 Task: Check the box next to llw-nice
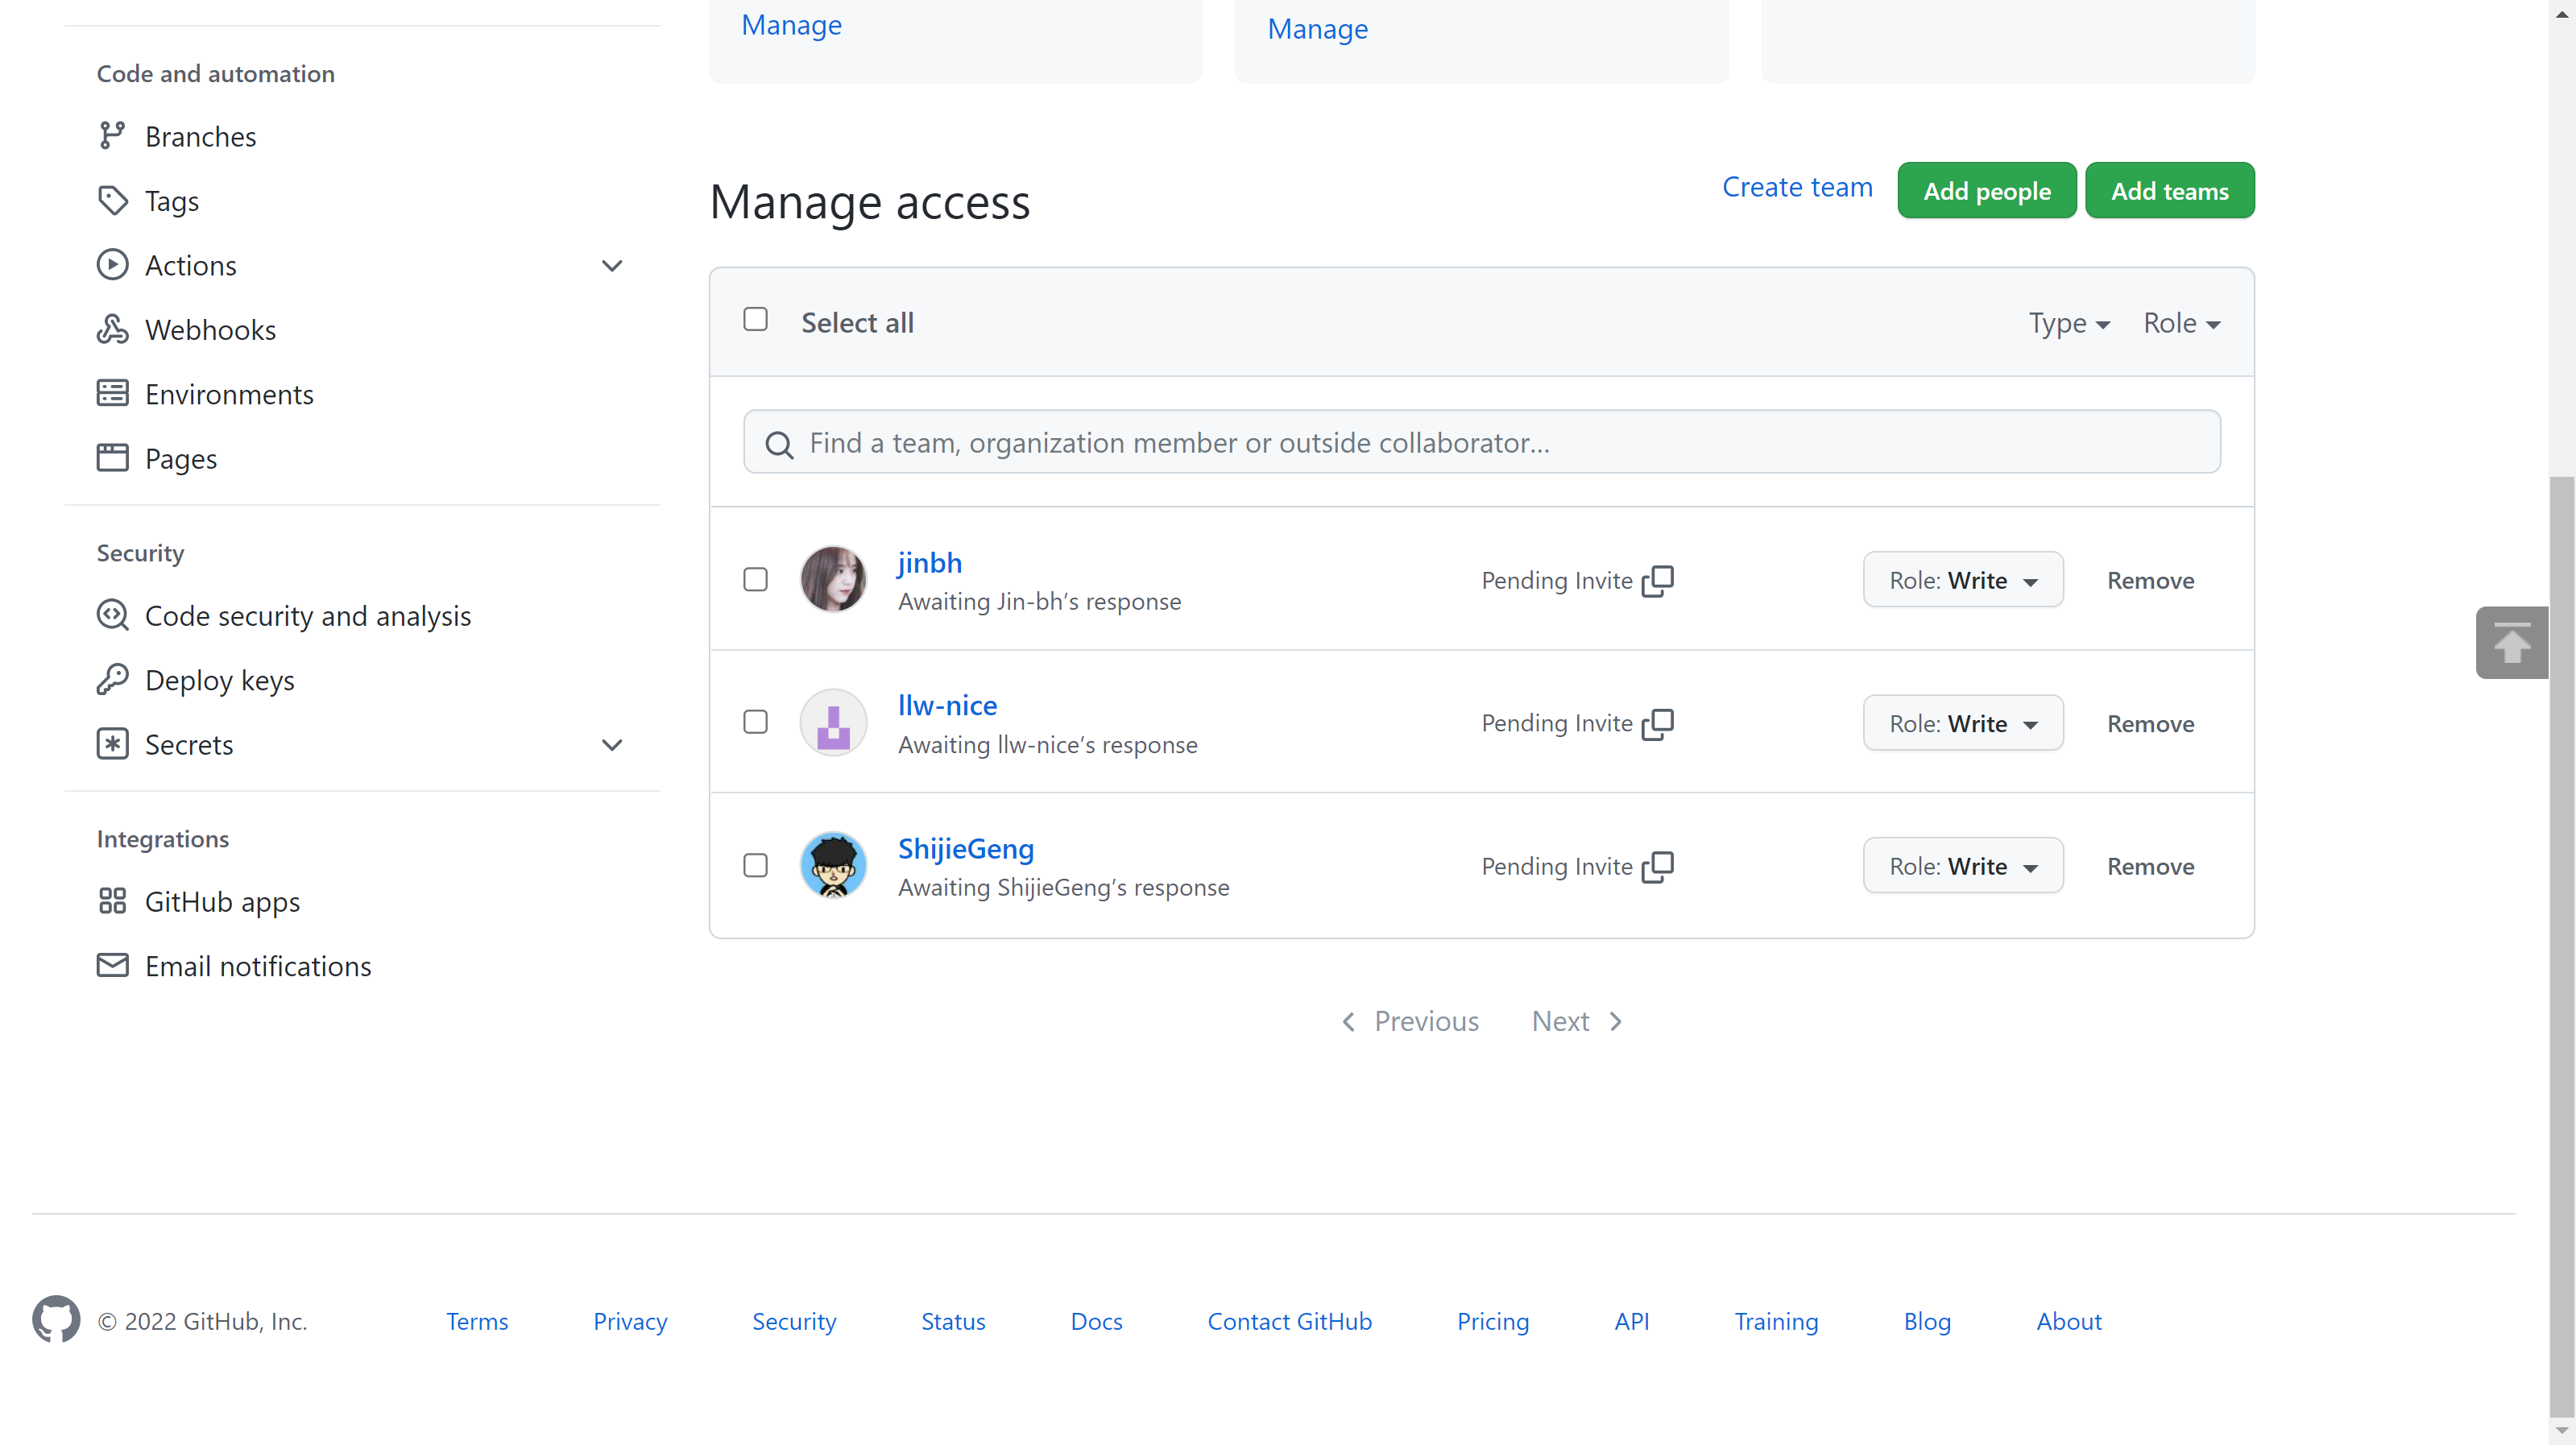click(756, 722)
